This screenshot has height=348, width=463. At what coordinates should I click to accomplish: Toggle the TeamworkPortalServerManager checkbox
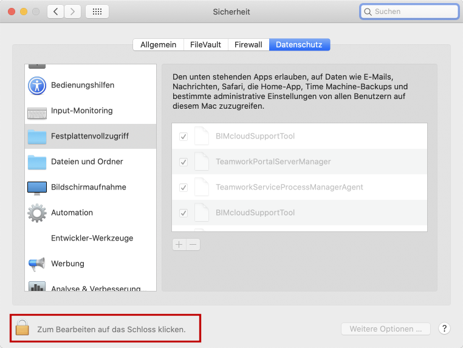tap(183, 162)
